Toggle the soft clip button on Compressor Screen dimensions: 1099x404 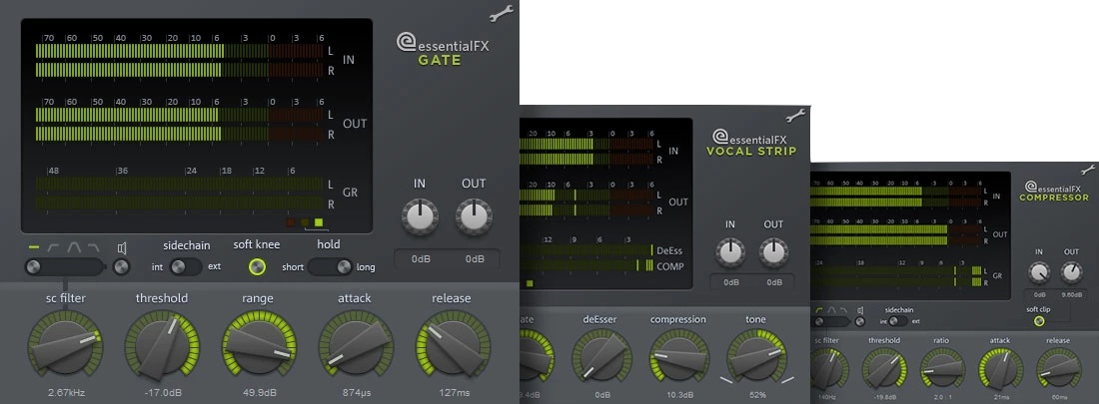[1039, 321]
